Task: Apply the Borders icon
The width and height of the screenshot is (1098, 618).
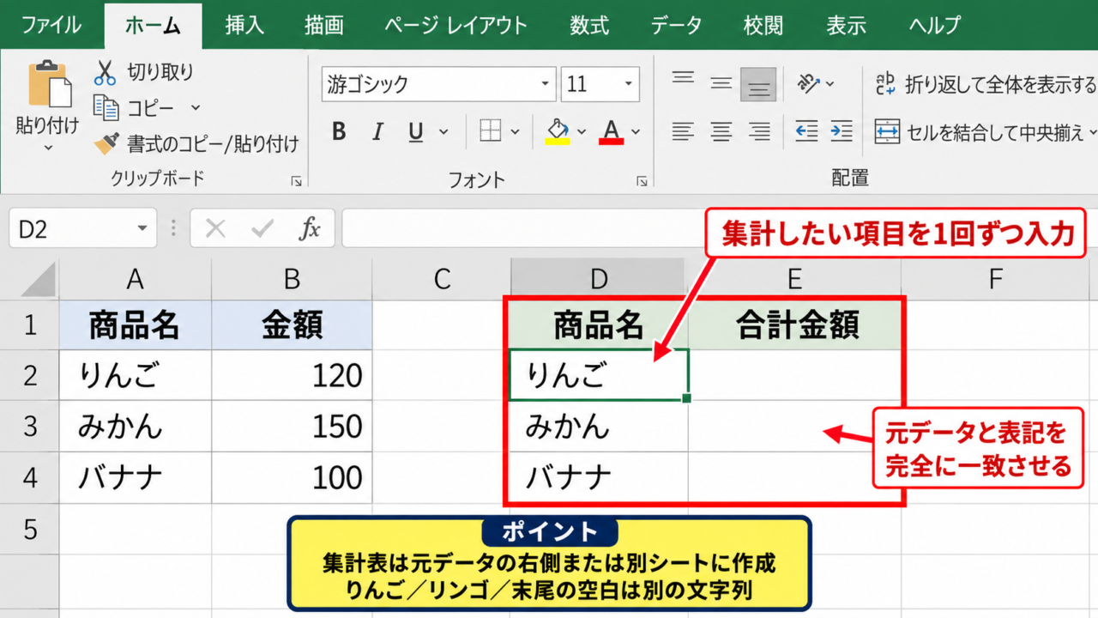Action: pos(490,131)
